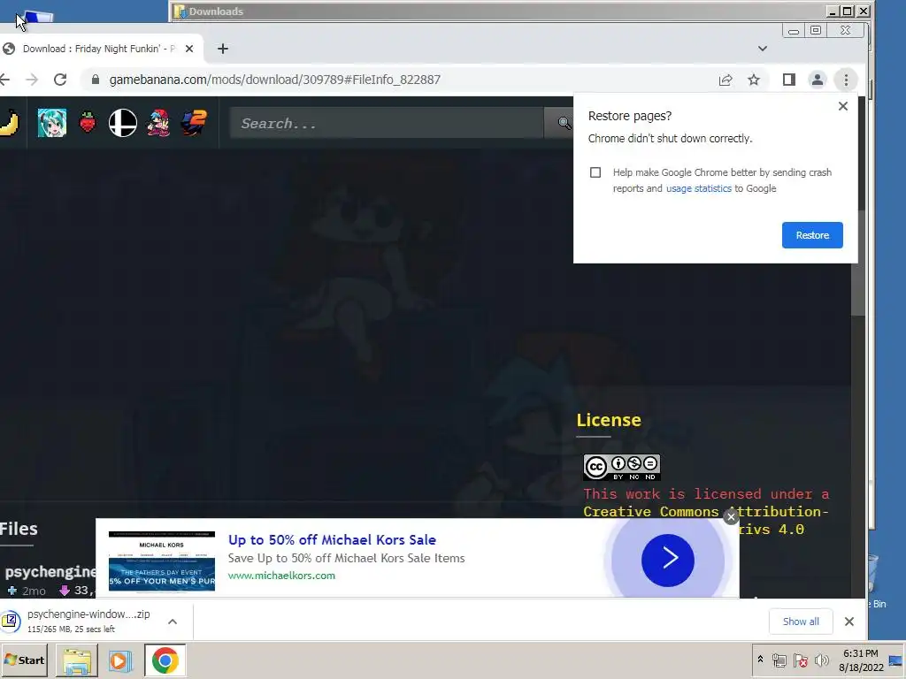Click the GameBanana banana logo
This screenshot has height=679, width=906.
point(9,123)
